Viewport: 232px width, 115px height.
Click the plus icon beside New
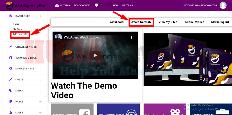[x=110, y=5]
